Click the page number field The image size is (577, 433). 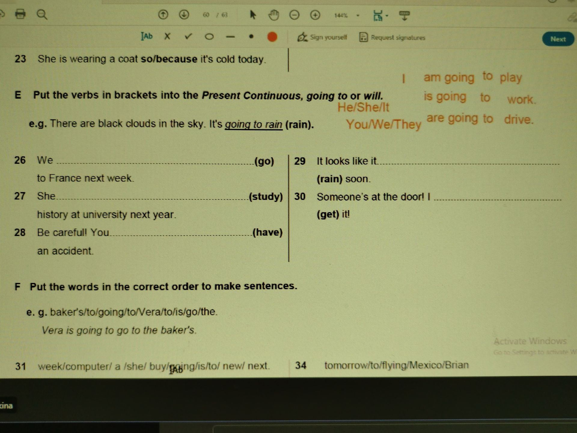point(206,15)
